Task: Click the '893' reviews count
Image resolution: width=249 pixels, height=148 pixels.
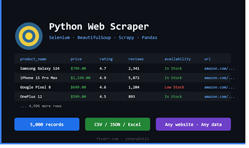Action: 132,97
